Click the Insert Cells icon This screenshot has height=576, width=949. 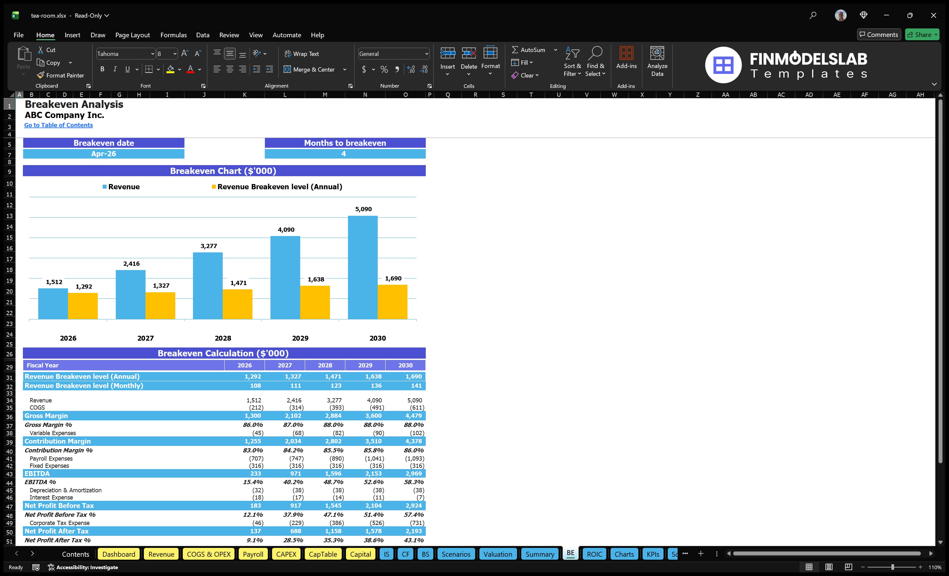tap(447, 54)
